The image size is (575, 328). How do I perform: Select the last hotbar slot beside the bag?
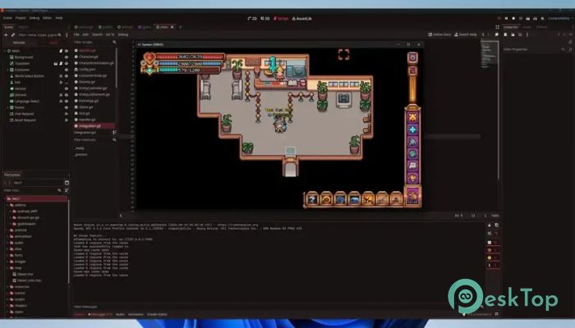click(x=396, y=199)
